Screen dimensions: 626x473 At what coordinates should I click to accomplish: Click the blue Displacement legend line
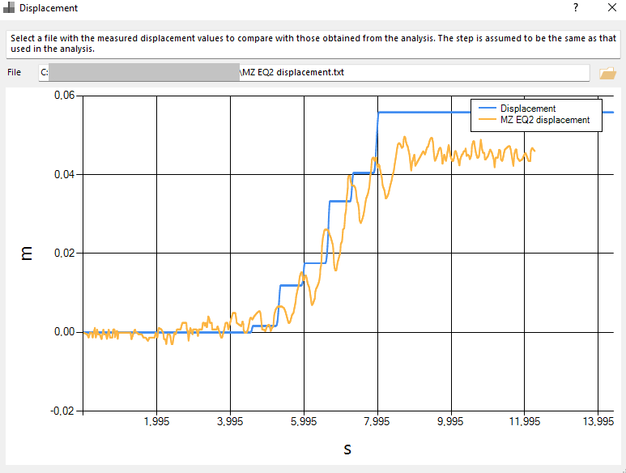click(487, 109)
